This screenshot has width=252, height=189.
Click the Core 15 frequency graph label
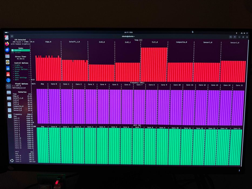pos(239,85)
